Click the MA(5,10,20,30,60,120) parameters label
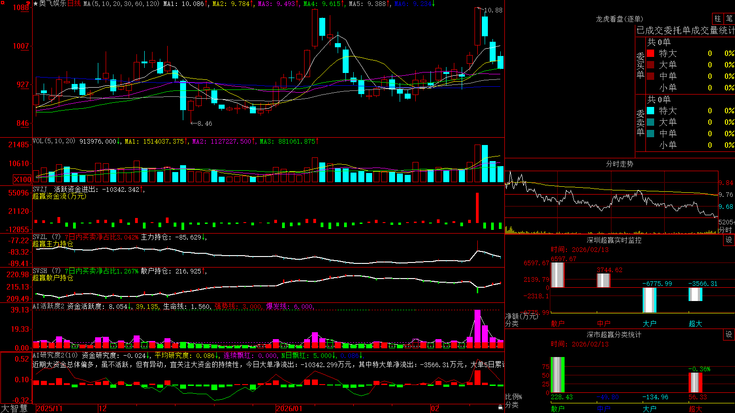735x413 pixels. click(122, 4)
